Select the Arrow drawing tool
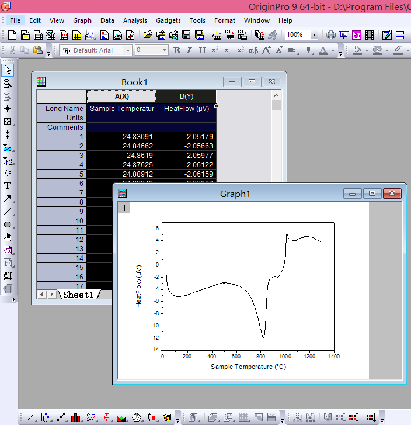 pos(8,199)
